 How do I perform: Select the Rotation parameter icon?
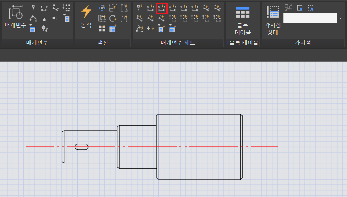click(34, 18)
